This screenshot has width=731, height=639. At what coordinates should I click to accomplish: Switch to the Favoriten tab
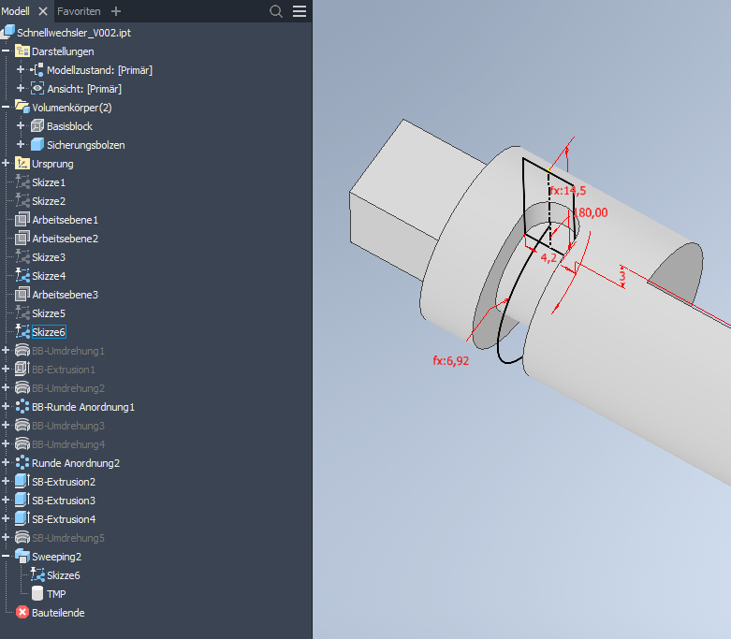pyautogui.click(x=80, y=11)
